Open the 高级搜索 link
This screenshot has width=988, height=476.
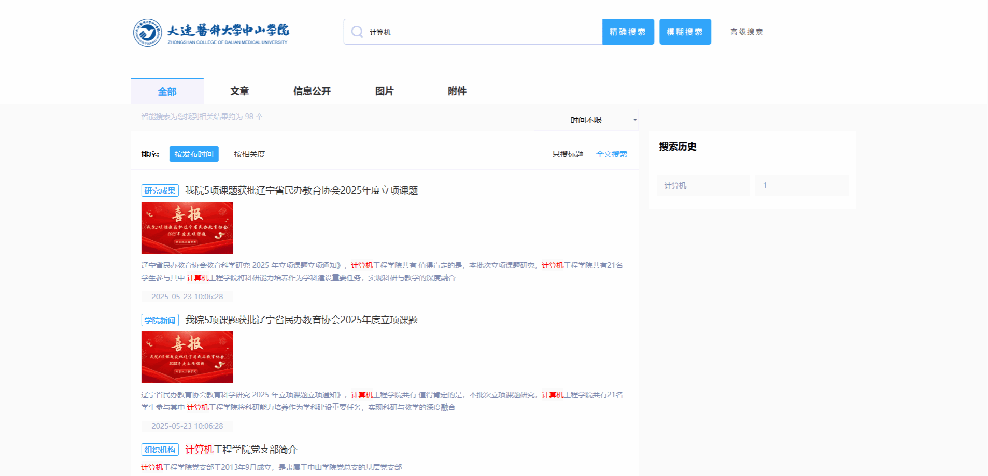746,32
